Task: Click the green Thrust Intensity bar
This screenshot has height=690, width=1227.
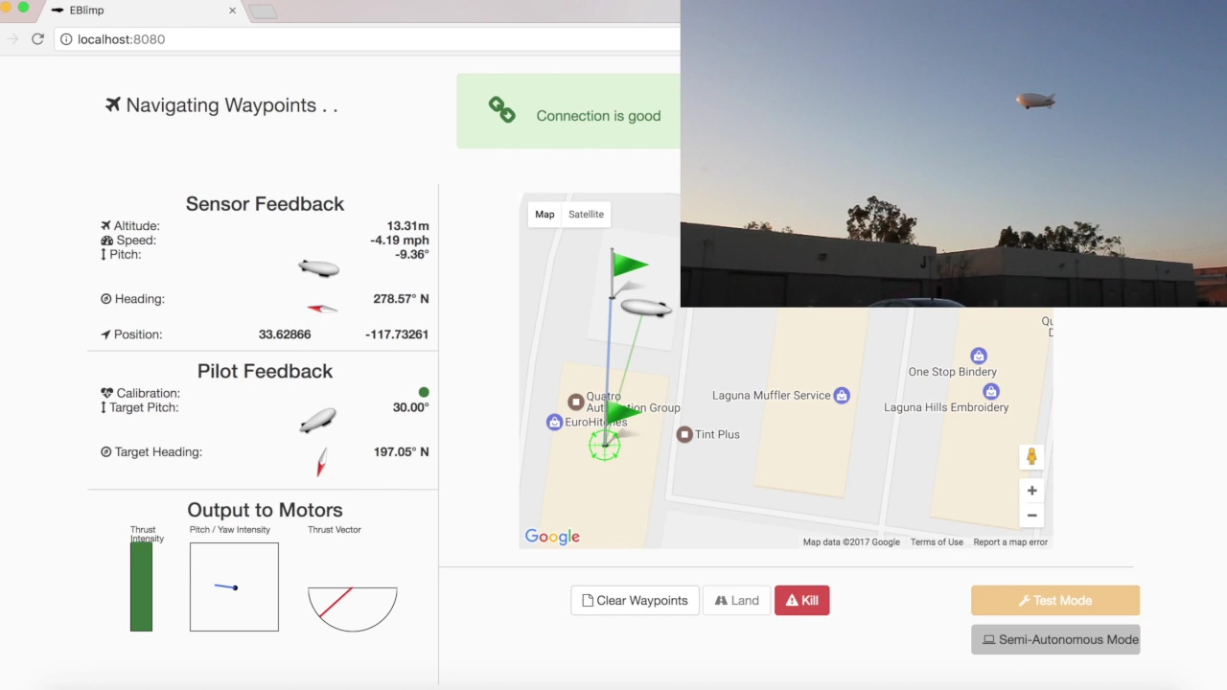Action: click(141, 586)
